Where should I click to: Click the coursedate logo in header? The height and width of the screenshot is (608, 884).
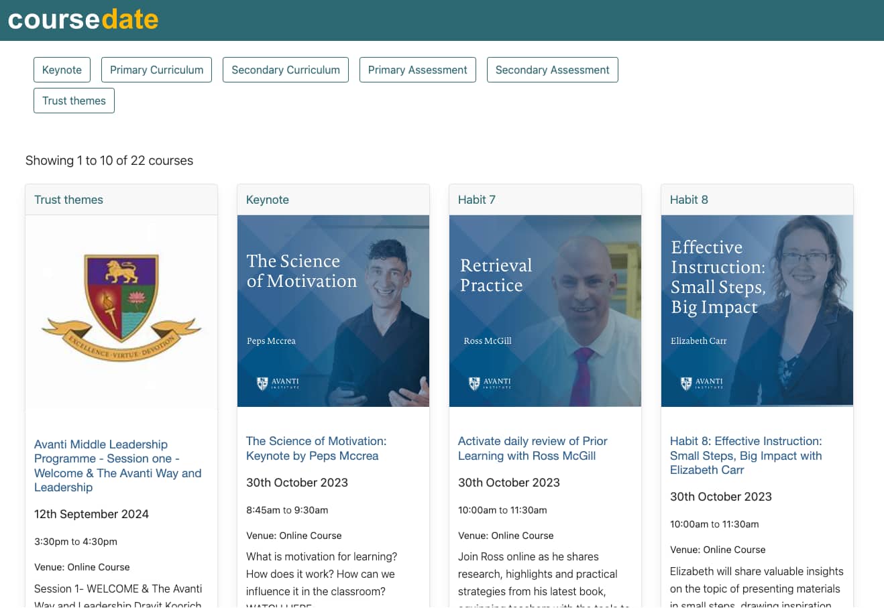click(x=83, y=19)
